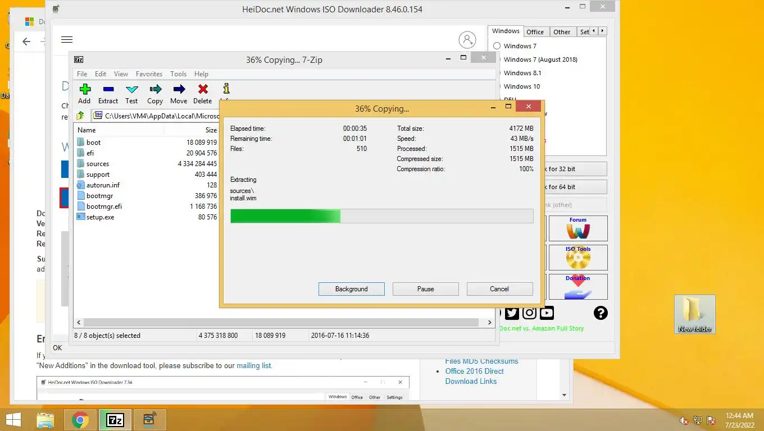Image resolution: width=764 pixels, height=431 pixels.
Task: Open Office 2016 Direct Download Links
Action: [474, 376]
